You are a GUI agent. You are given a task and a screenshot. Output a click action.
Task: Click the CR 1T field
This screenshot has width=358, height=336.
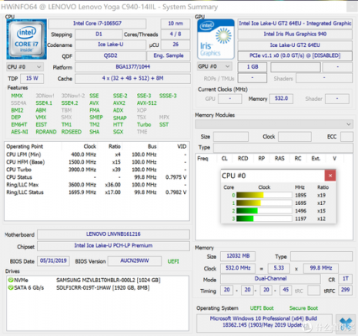coord(345,279)
